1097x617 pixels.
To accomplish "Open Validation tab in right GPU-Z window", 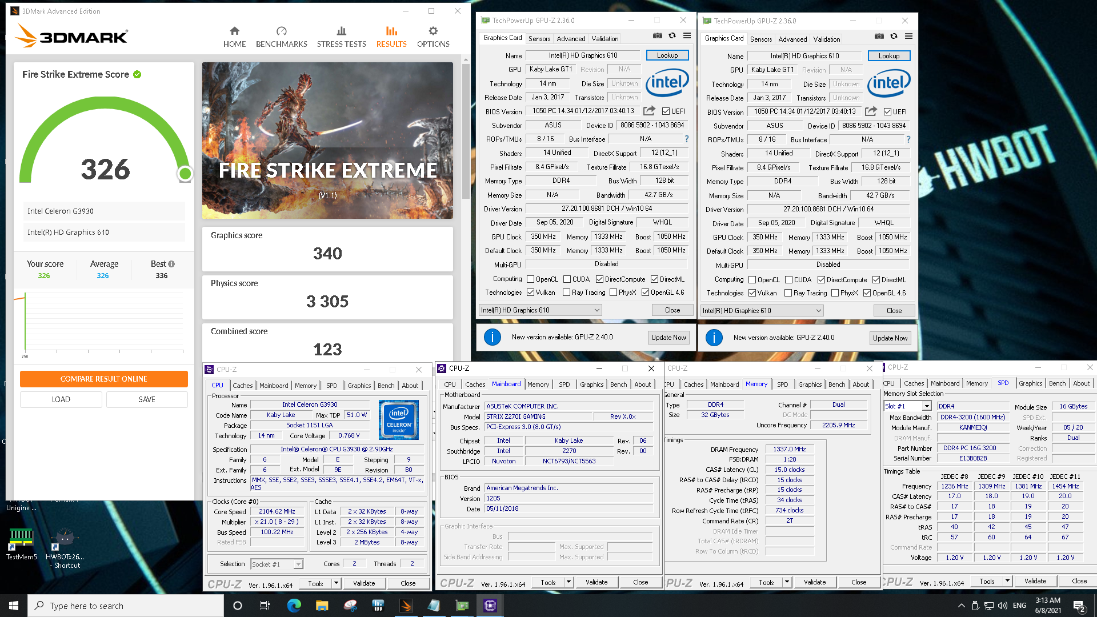I will coord(826,39).
